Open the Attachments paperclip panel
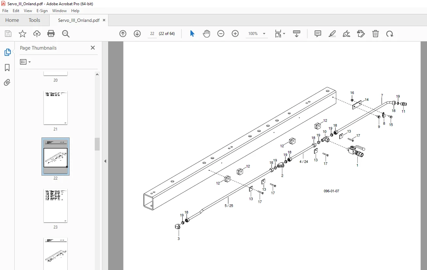427x270 pixels. pos(7,82)
